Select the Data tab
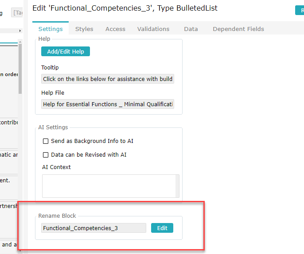Image resolution: width=304 pixels, height=254 pixels. point(191,29)
